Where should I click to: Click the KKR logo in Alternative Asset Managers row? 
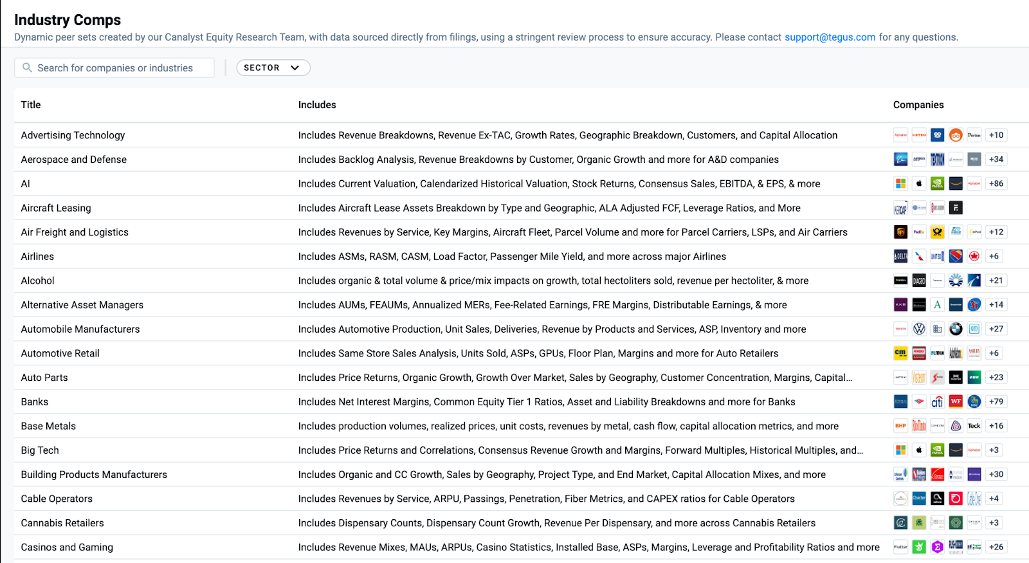[x=900, y=305]
